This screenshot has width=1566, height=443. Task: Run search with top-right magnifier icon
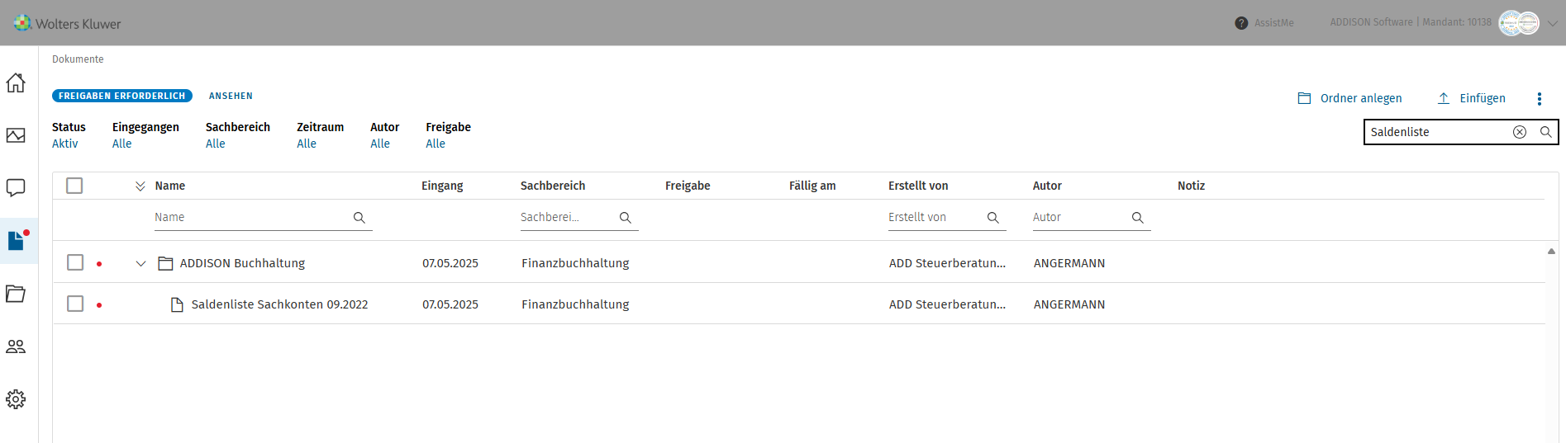[1546, 132]
